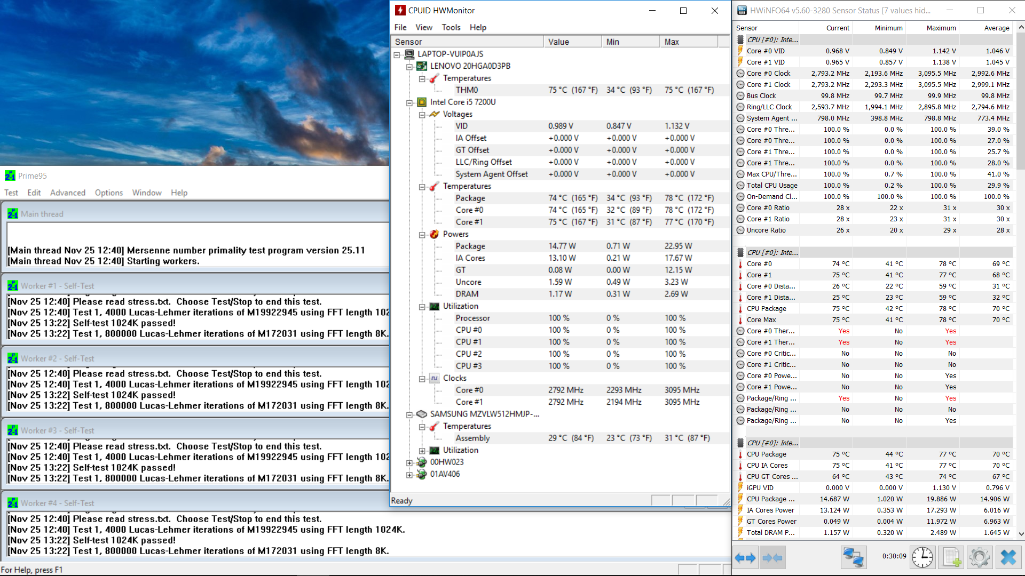Collapse the LENOVO 20HGA0D3PB node

click(409, 67)
